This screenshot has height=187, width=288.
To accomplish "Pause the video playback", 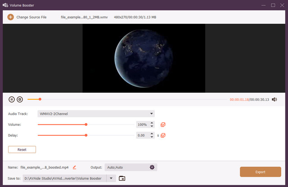I will (12, 99).
